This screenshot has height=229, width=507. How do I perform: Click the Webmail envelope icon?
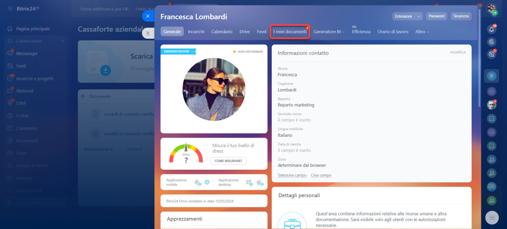[x=10, y=91]
